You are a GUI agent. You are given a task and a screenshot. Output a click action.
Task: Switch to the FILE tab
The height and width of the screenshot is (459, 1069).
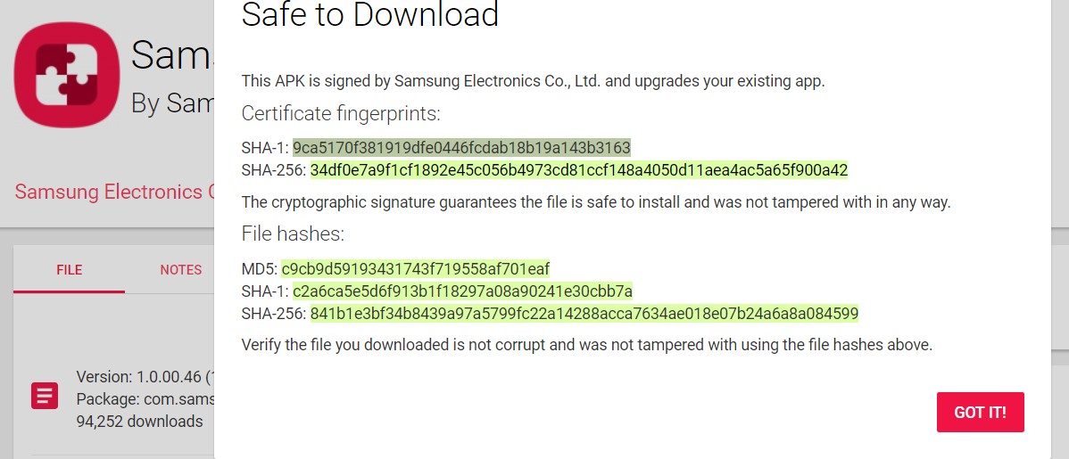point(69,270)
